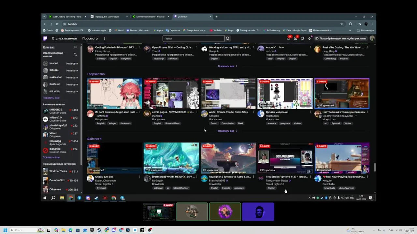The image size is (417, 234).
Task: Open Gloomy_world drawing stream thumbnail
Action: point(342,93)
